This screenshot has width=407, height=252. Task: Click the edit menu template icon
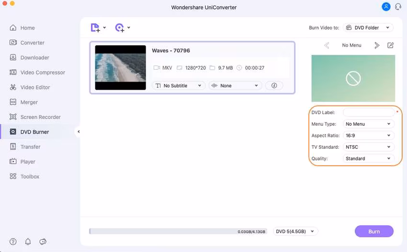tap(390, 45)
